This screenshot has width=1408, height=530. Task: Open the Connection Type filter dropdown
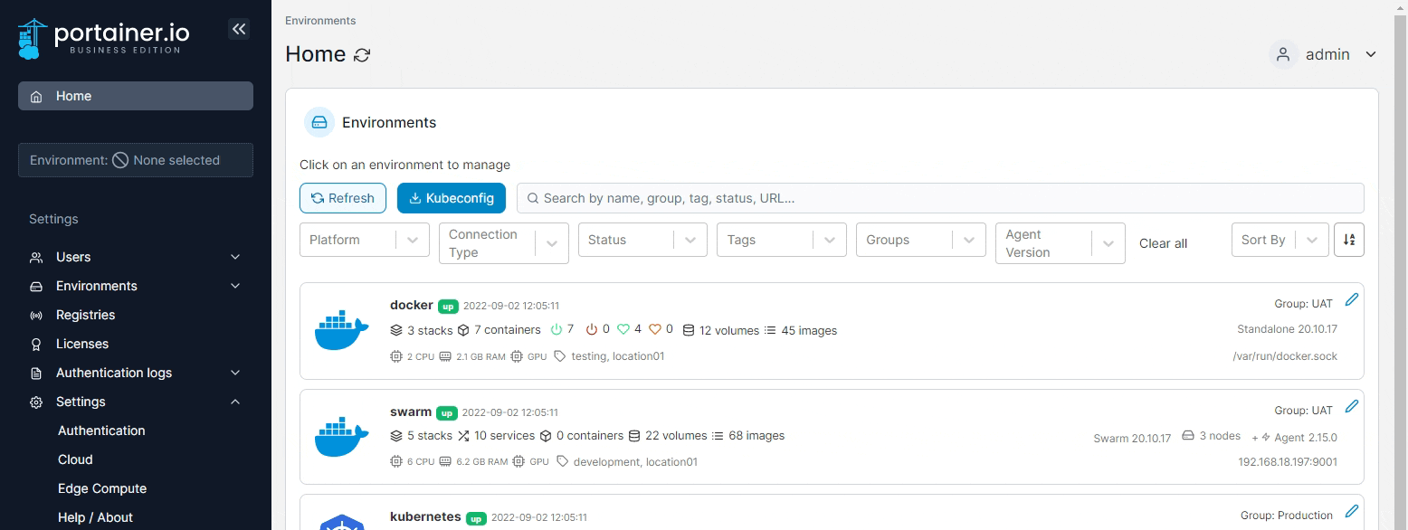coord(504,243)
